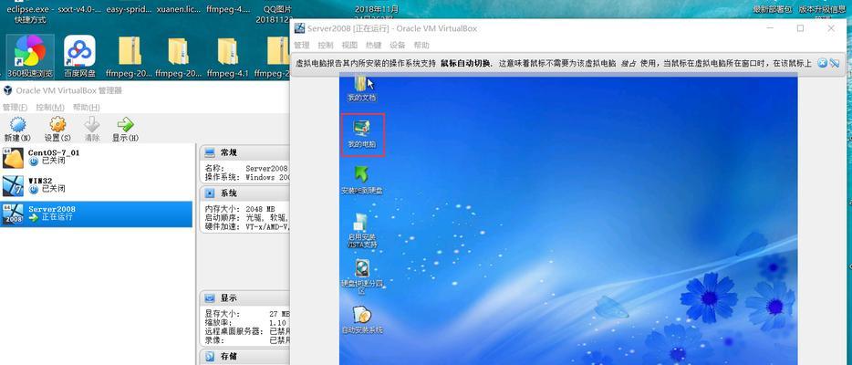Select the Server2008 running VM entry

click(96, 214)
